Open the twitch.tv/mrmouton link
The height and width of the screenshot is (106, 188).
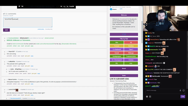[x=18, y=44]
